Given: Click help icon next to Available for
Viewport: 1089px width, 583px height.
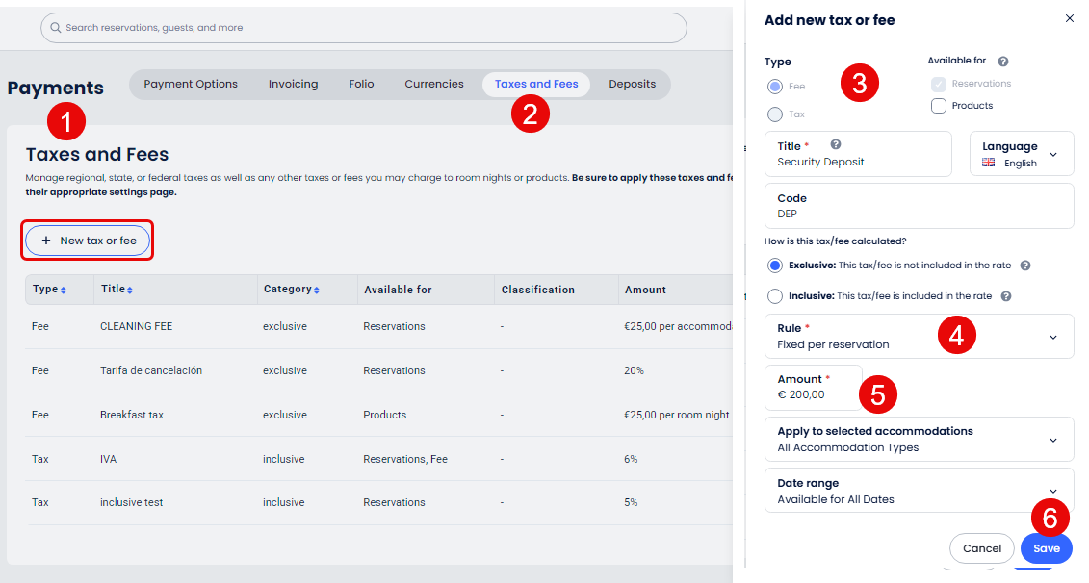Looking at the screenshot, I should (1003, 62).
